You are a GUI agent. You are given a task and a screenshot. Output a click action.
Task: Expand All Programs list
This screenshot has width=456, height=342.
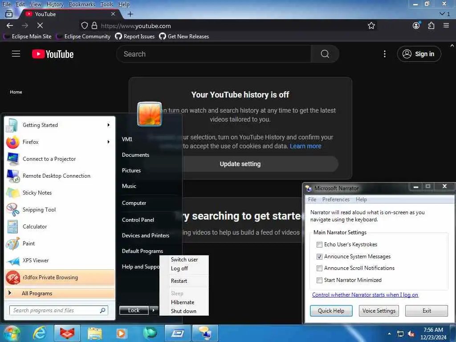coord(60,293)
